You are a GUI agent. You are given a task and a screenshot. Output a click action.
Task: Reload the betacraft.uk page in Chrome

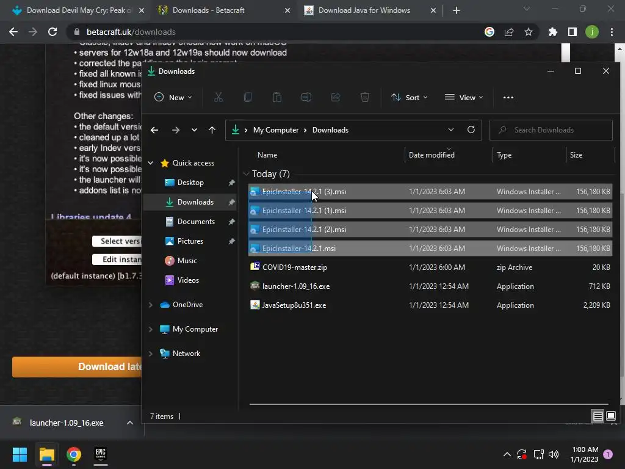(52, 32)
